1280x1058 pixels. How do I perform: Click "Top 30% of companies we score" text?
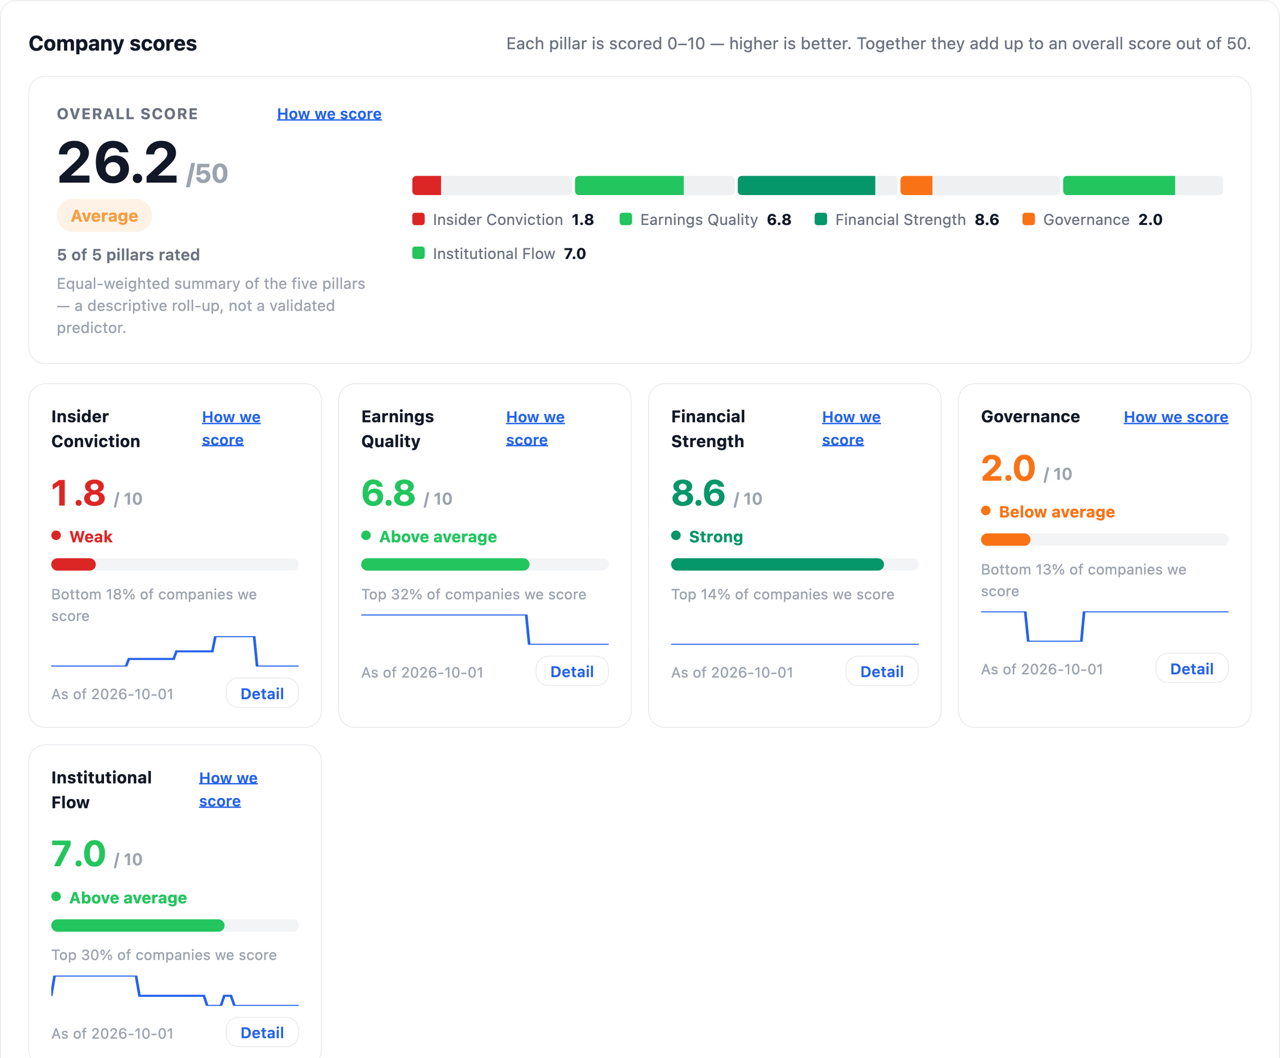click(164, 955)
